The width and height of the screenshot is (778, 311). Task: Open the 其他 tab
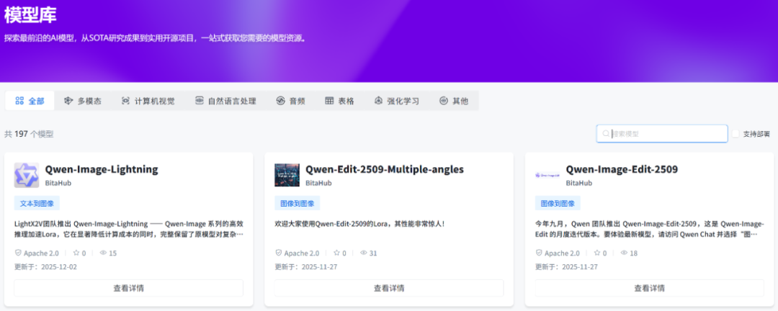click(454, 102)
